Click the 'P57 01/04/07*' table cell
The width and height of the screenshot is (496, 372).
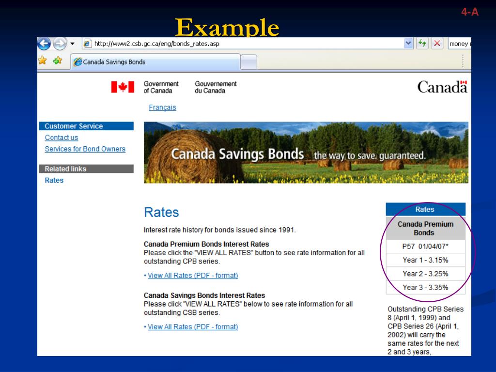425,247
